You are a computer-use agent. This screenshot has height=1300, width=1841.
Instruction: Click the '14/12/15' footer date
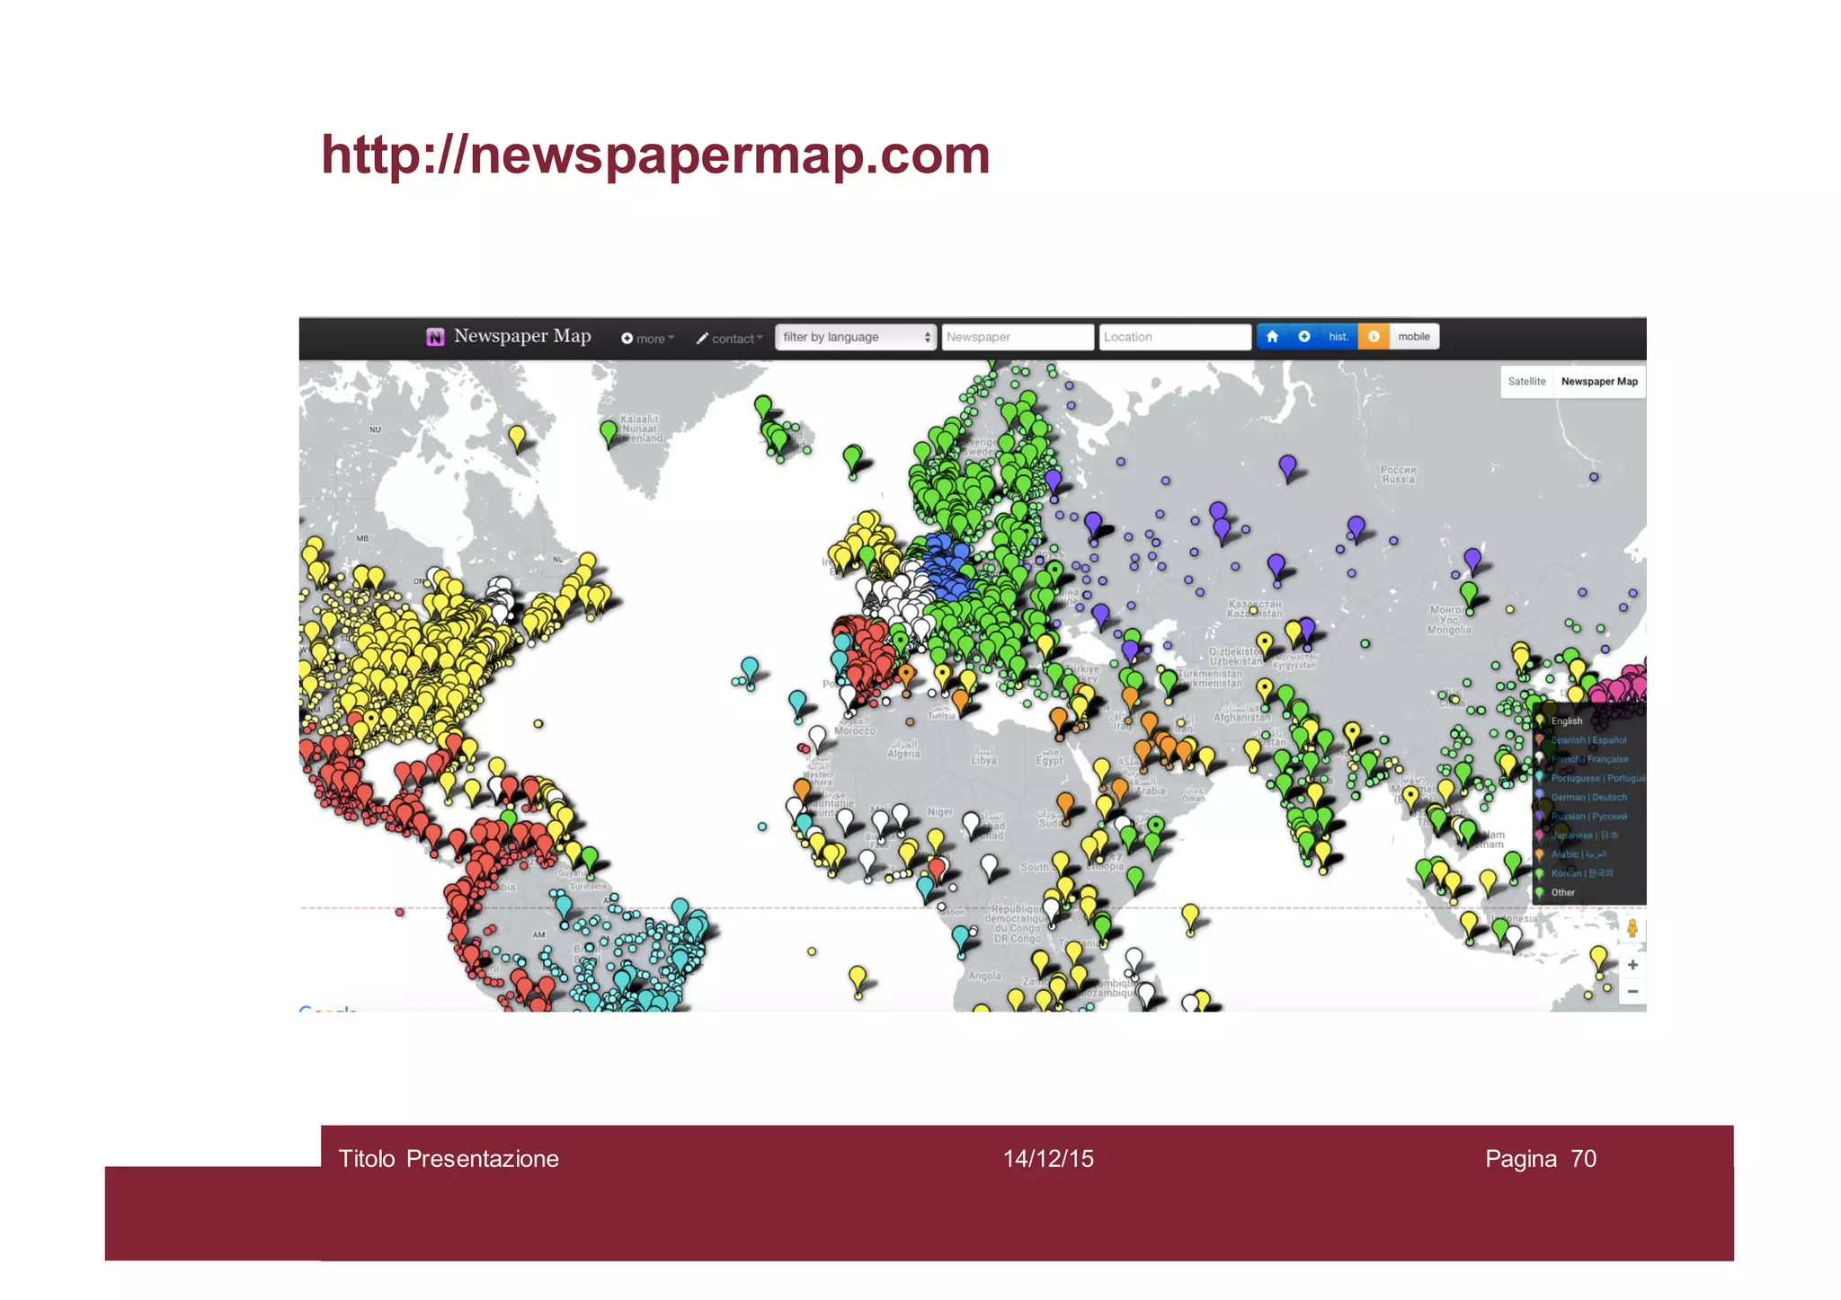pos(1048,1159)
